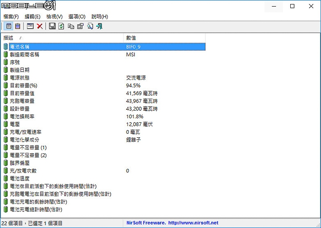321x228 pixels.
Task: Click the BIF0_9 value cell
Action: click(133, 47)
